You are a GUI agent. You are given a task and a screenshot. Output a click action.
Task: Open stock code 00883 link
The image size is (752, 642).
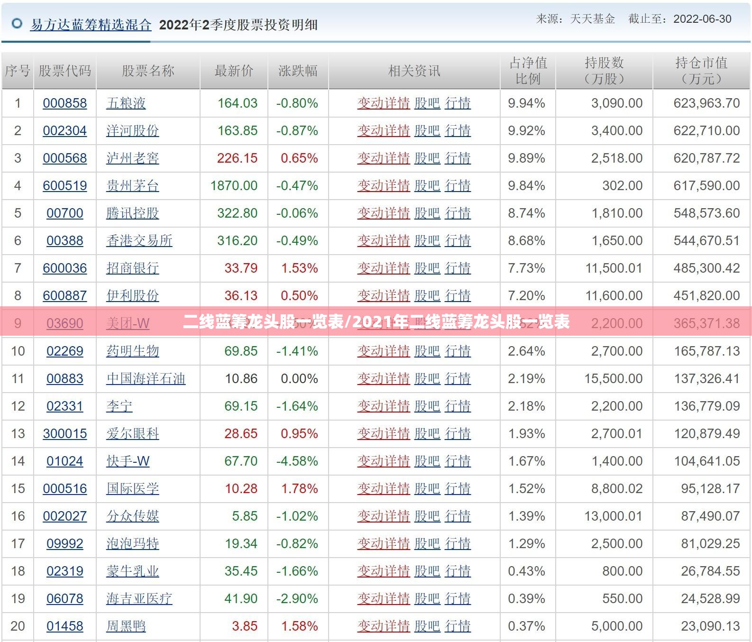[x=65, y=378]
